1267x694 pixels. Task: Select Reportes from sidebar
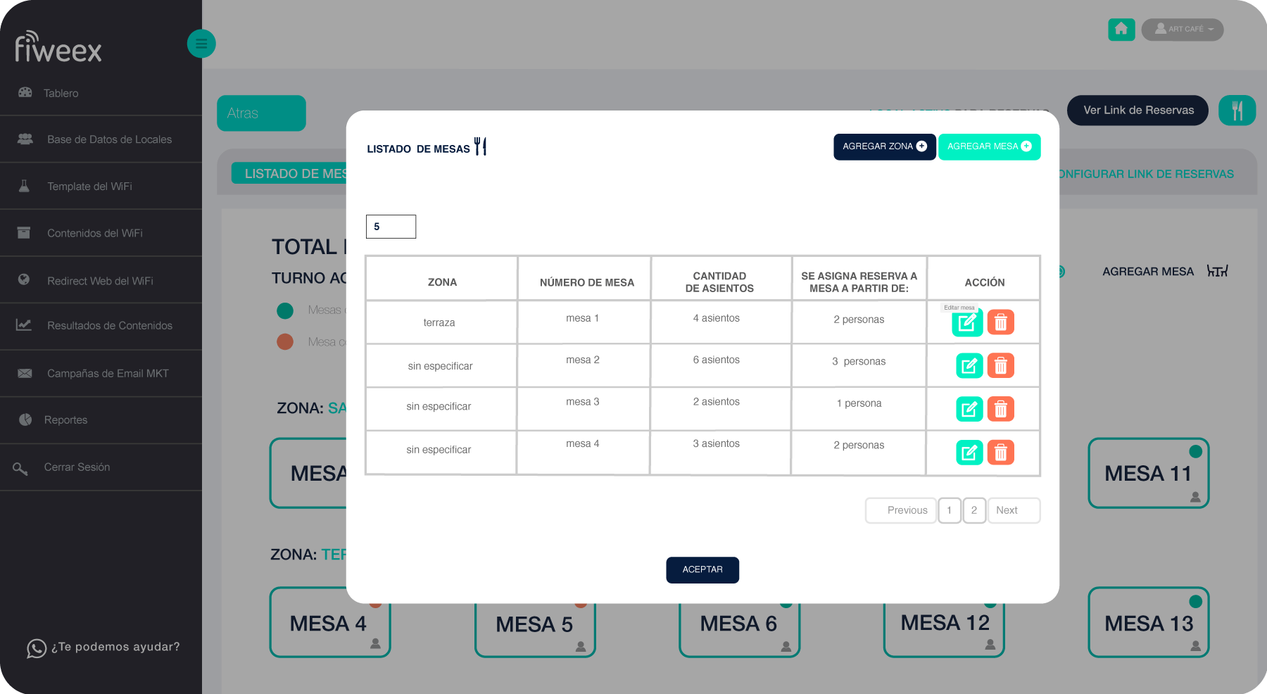(x=65, y=420)
